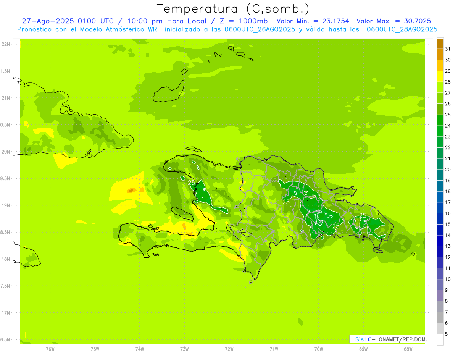Click the '5' label on the color legend
This screenshot has width=458, height=354.
pyautogui.click(x=447, y=334)
